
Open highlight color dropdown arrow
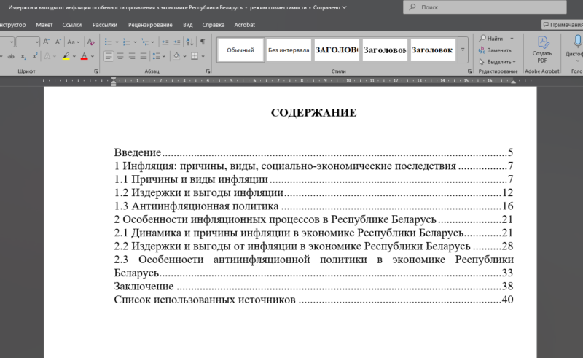point(74,57)
